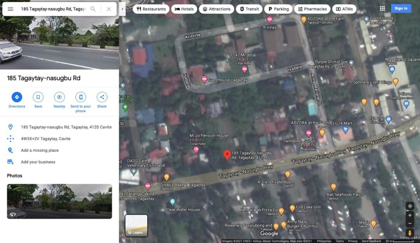Select the Pharmacies chip
Image resolution: width=420 pixels, height=243 pixels.
tap(312, 9)
